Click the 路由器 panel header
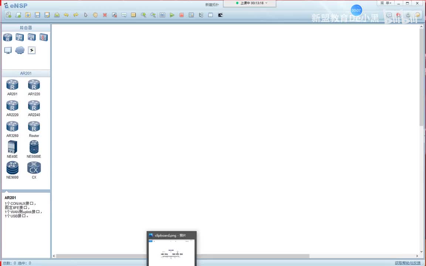The height and width of the screenshot is (266, 426). 26,28
